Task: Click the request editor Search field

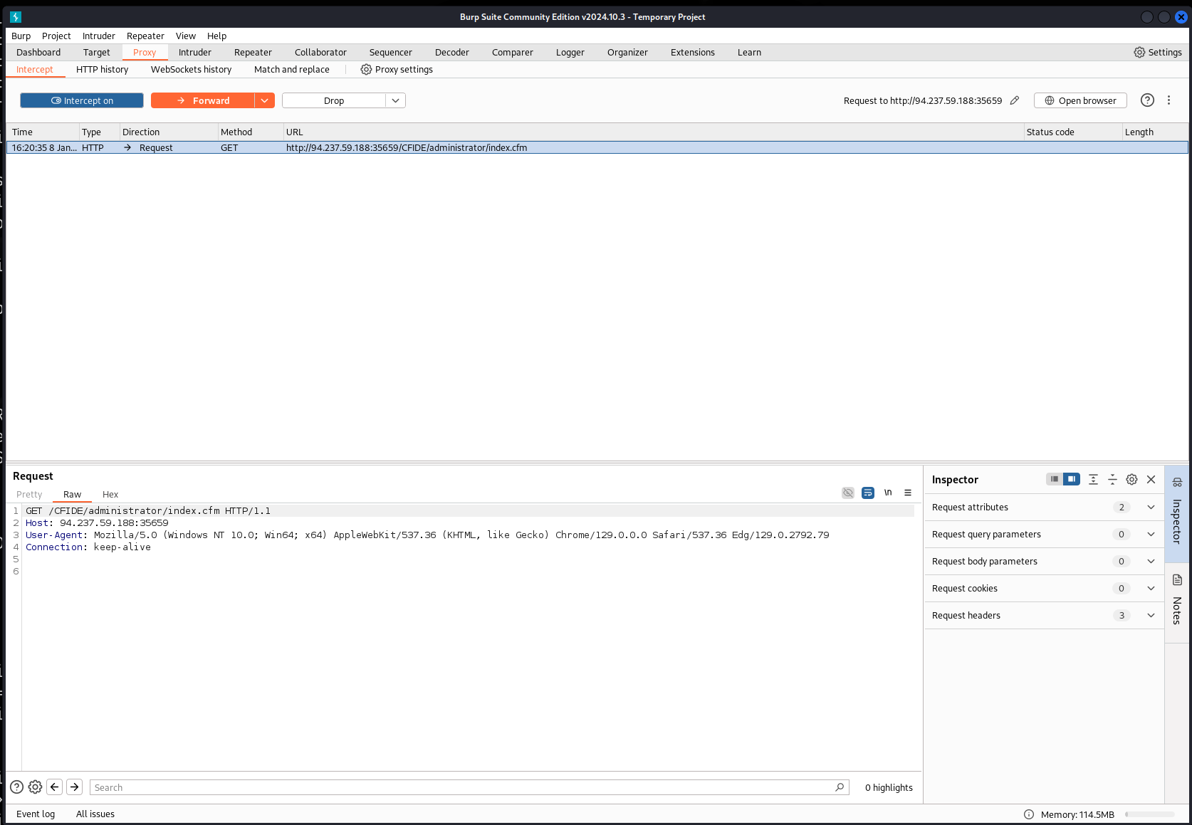Action: [x=463, y=787]
